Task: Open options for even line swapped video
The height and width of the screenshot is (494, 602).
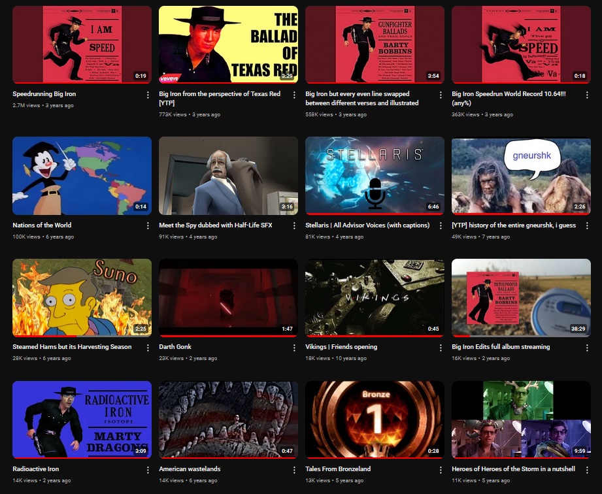Action: [441, 95]
